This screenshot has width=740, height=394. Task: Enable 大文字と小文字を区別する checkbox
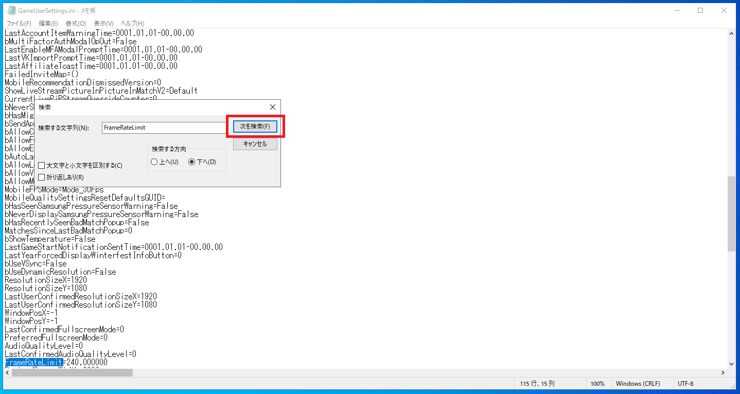pyautogui.click(x=80, y=166)
